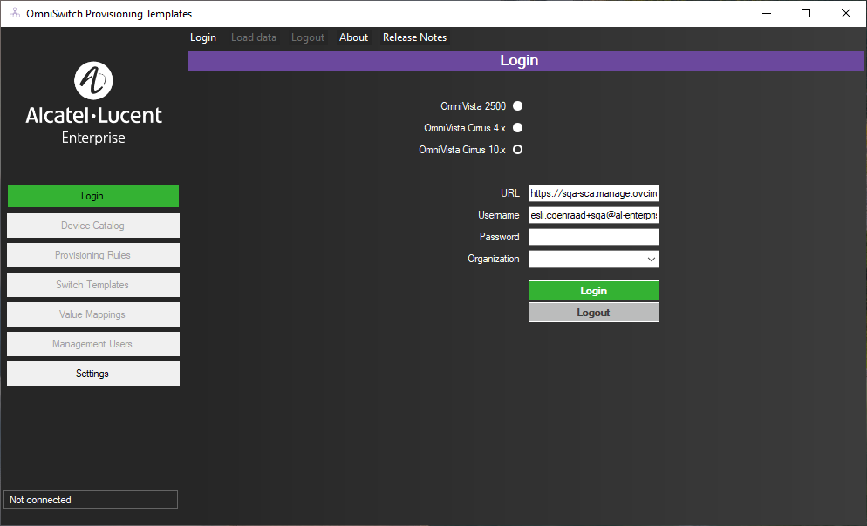Screen dimensions: 867x526
Task: Open the Login menu item in top bar
Action: click(203, 37)
